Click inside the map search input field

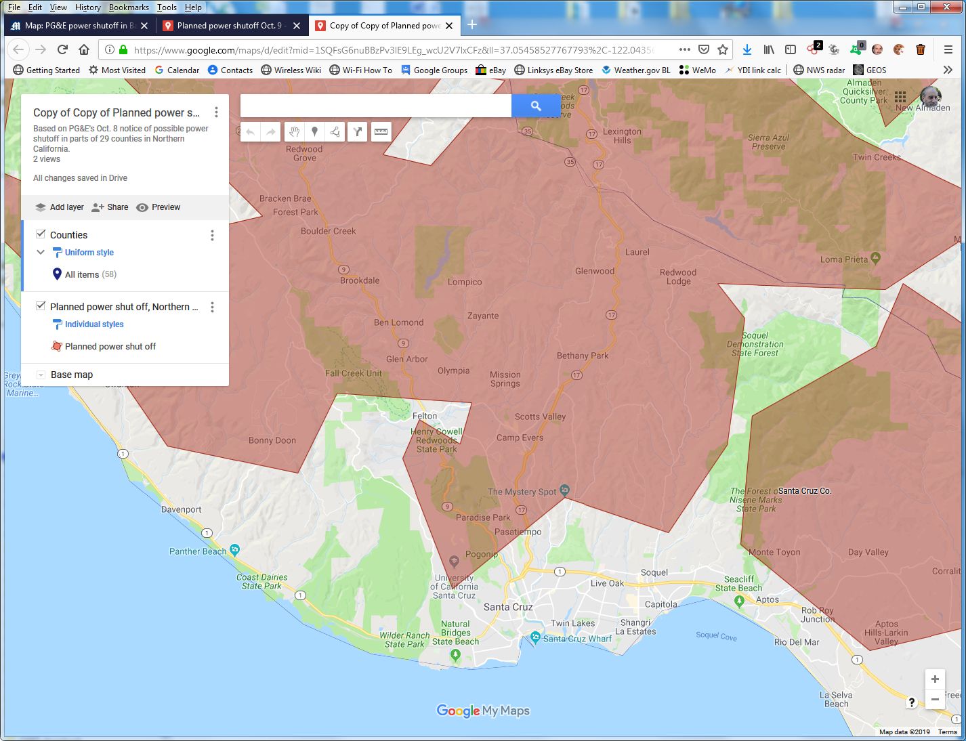(x=375, y=106)
